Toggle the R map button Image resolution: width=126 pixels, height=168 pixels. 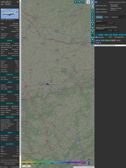92,39
